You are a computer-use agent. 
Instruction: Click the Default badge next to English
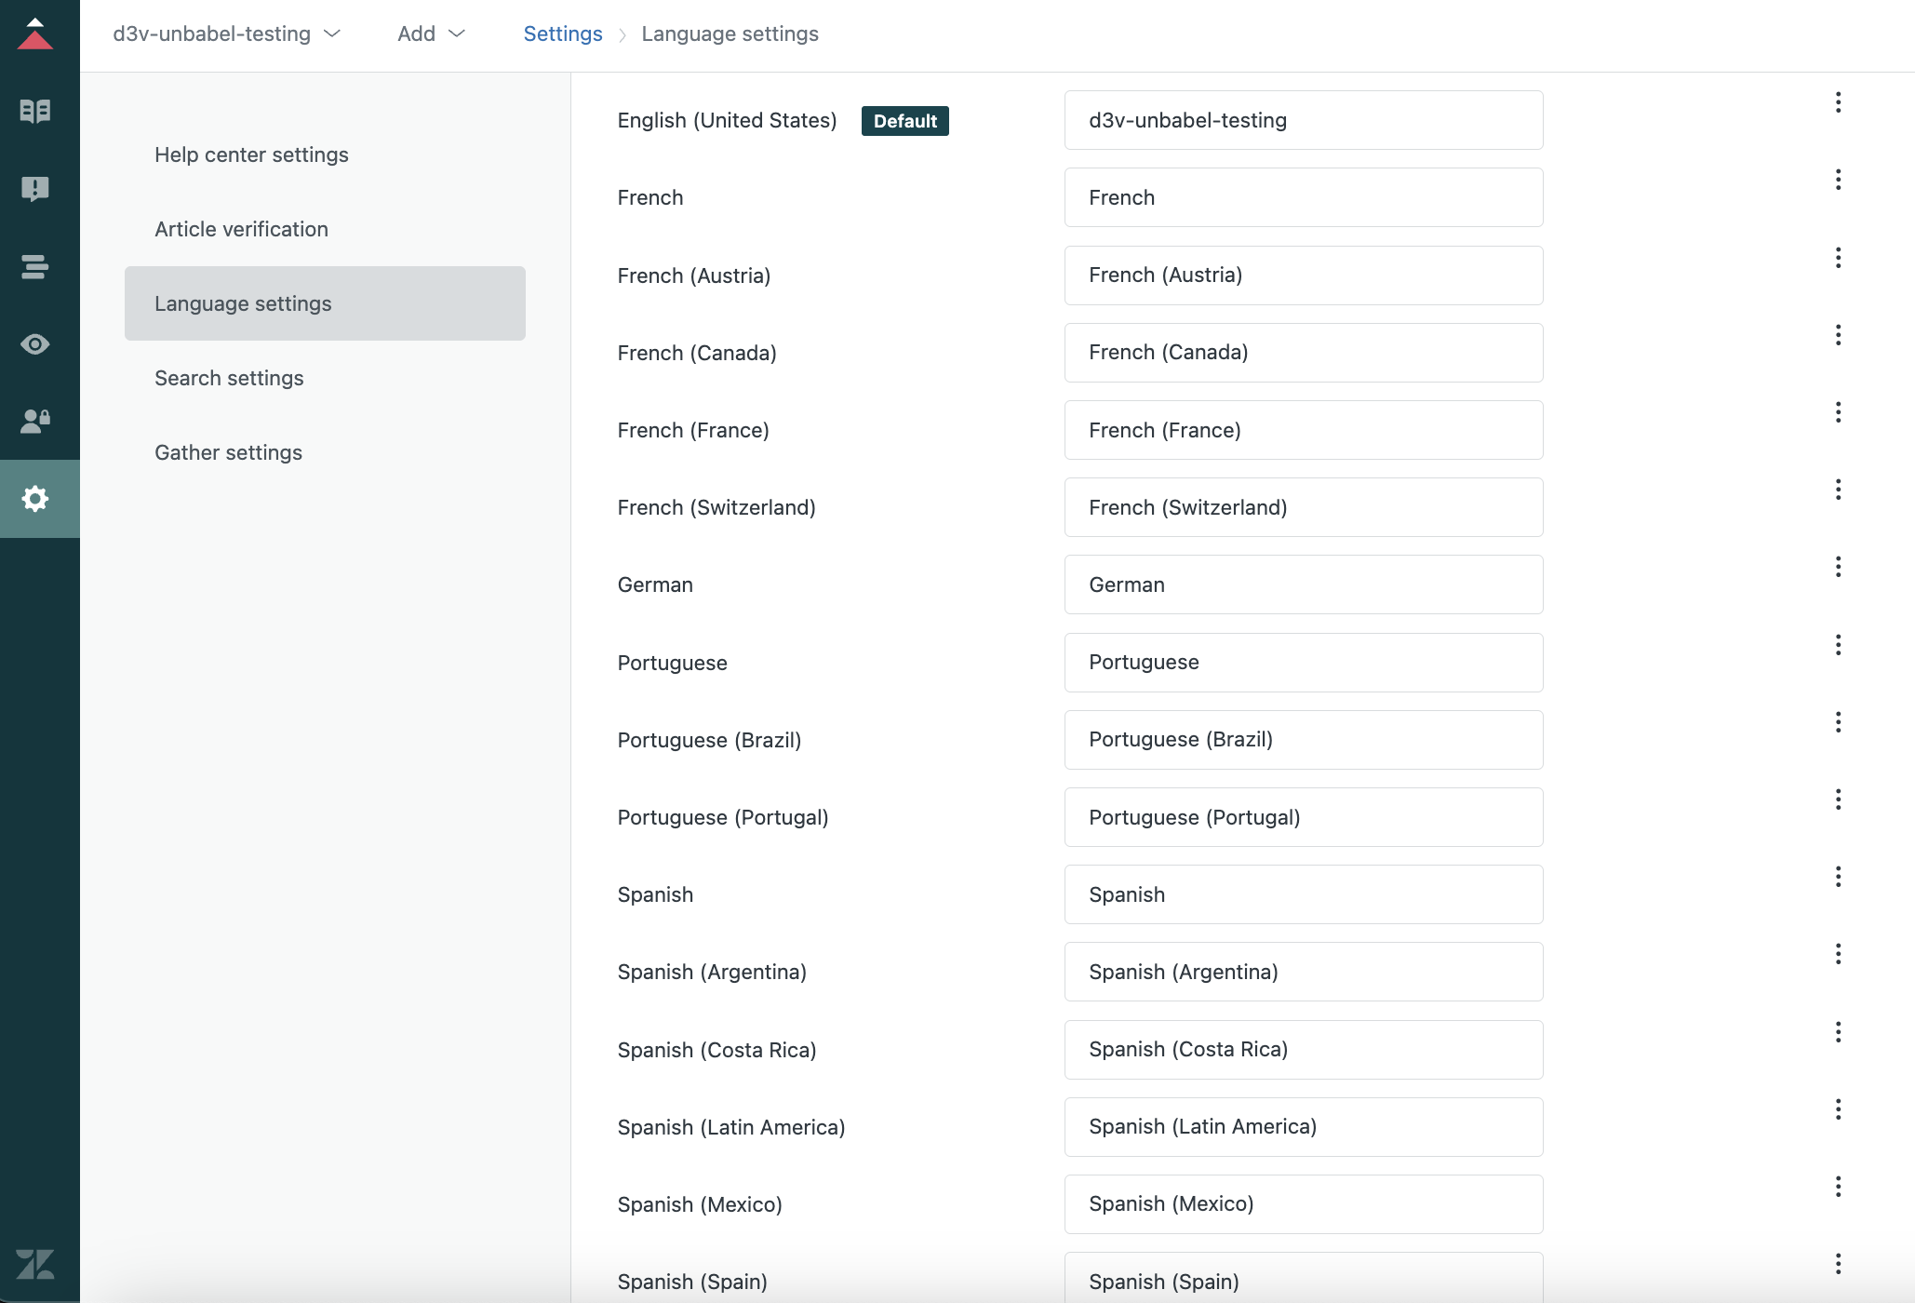click(x=904, y=121)
